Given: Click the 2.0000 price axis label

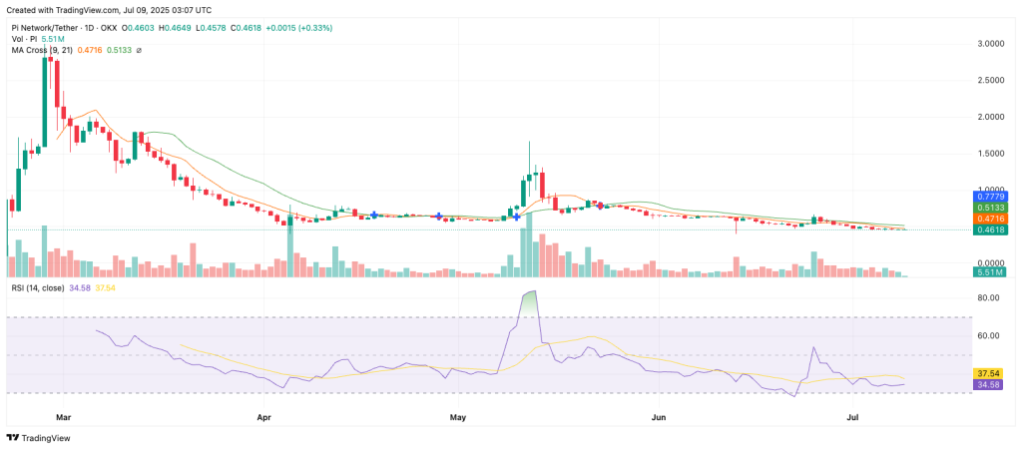Looking at the screenshot, I should click(991, 118).
